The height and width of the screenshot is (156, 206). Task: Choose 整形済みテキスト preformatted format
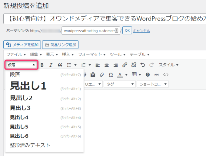[x=45, y=145]
